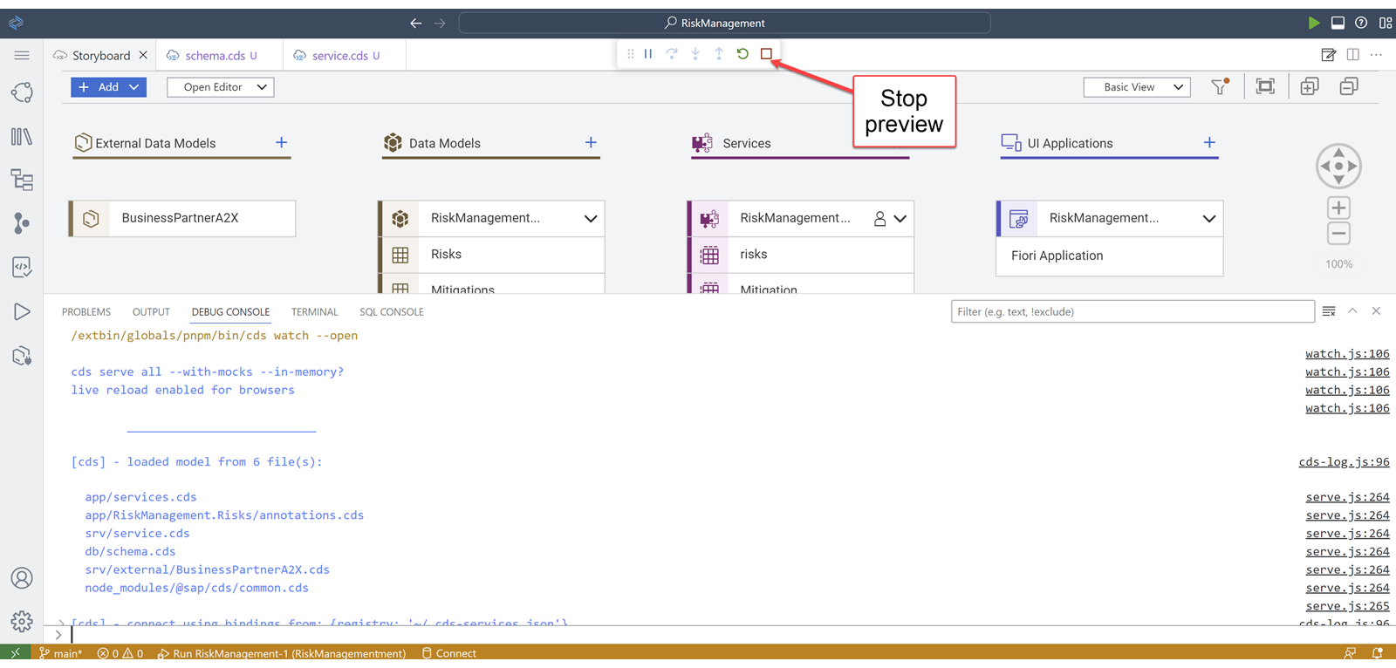1396x668 pixels.
Task: Restart the debug session
Action: pyautogui.click(x=742, y=54)
